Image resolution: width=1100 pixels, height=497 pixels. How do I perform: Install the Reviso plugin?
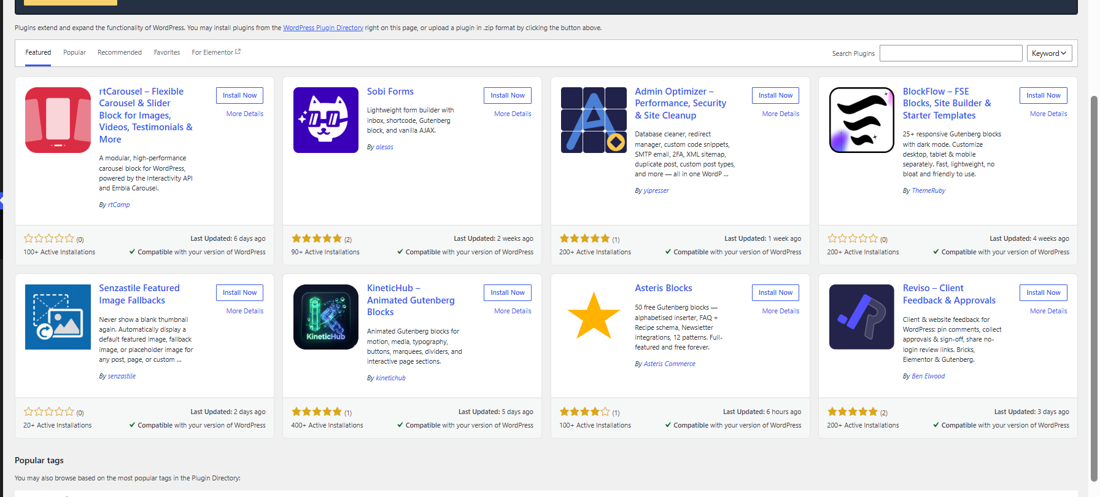(x=1044, y=292)
